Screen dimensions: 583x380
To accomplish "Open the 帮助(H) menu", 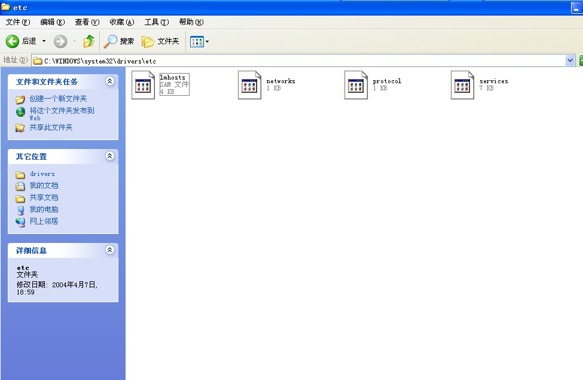I will 191,22.
